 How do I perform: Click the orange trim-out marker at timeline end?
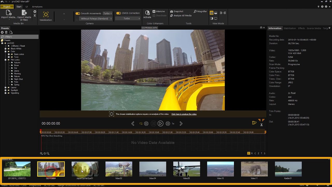tap(265, 132)
